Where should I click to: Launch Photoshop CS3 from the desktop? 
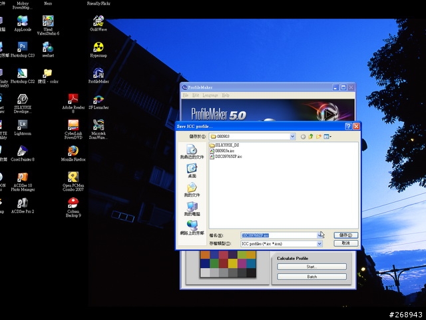coord(23,49)
